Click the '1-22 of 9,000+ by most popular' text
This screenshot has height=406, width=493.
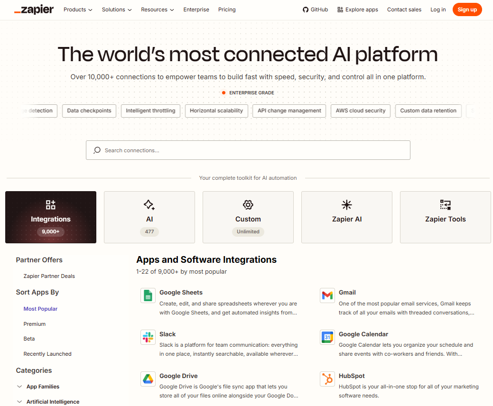pos(181,271)
